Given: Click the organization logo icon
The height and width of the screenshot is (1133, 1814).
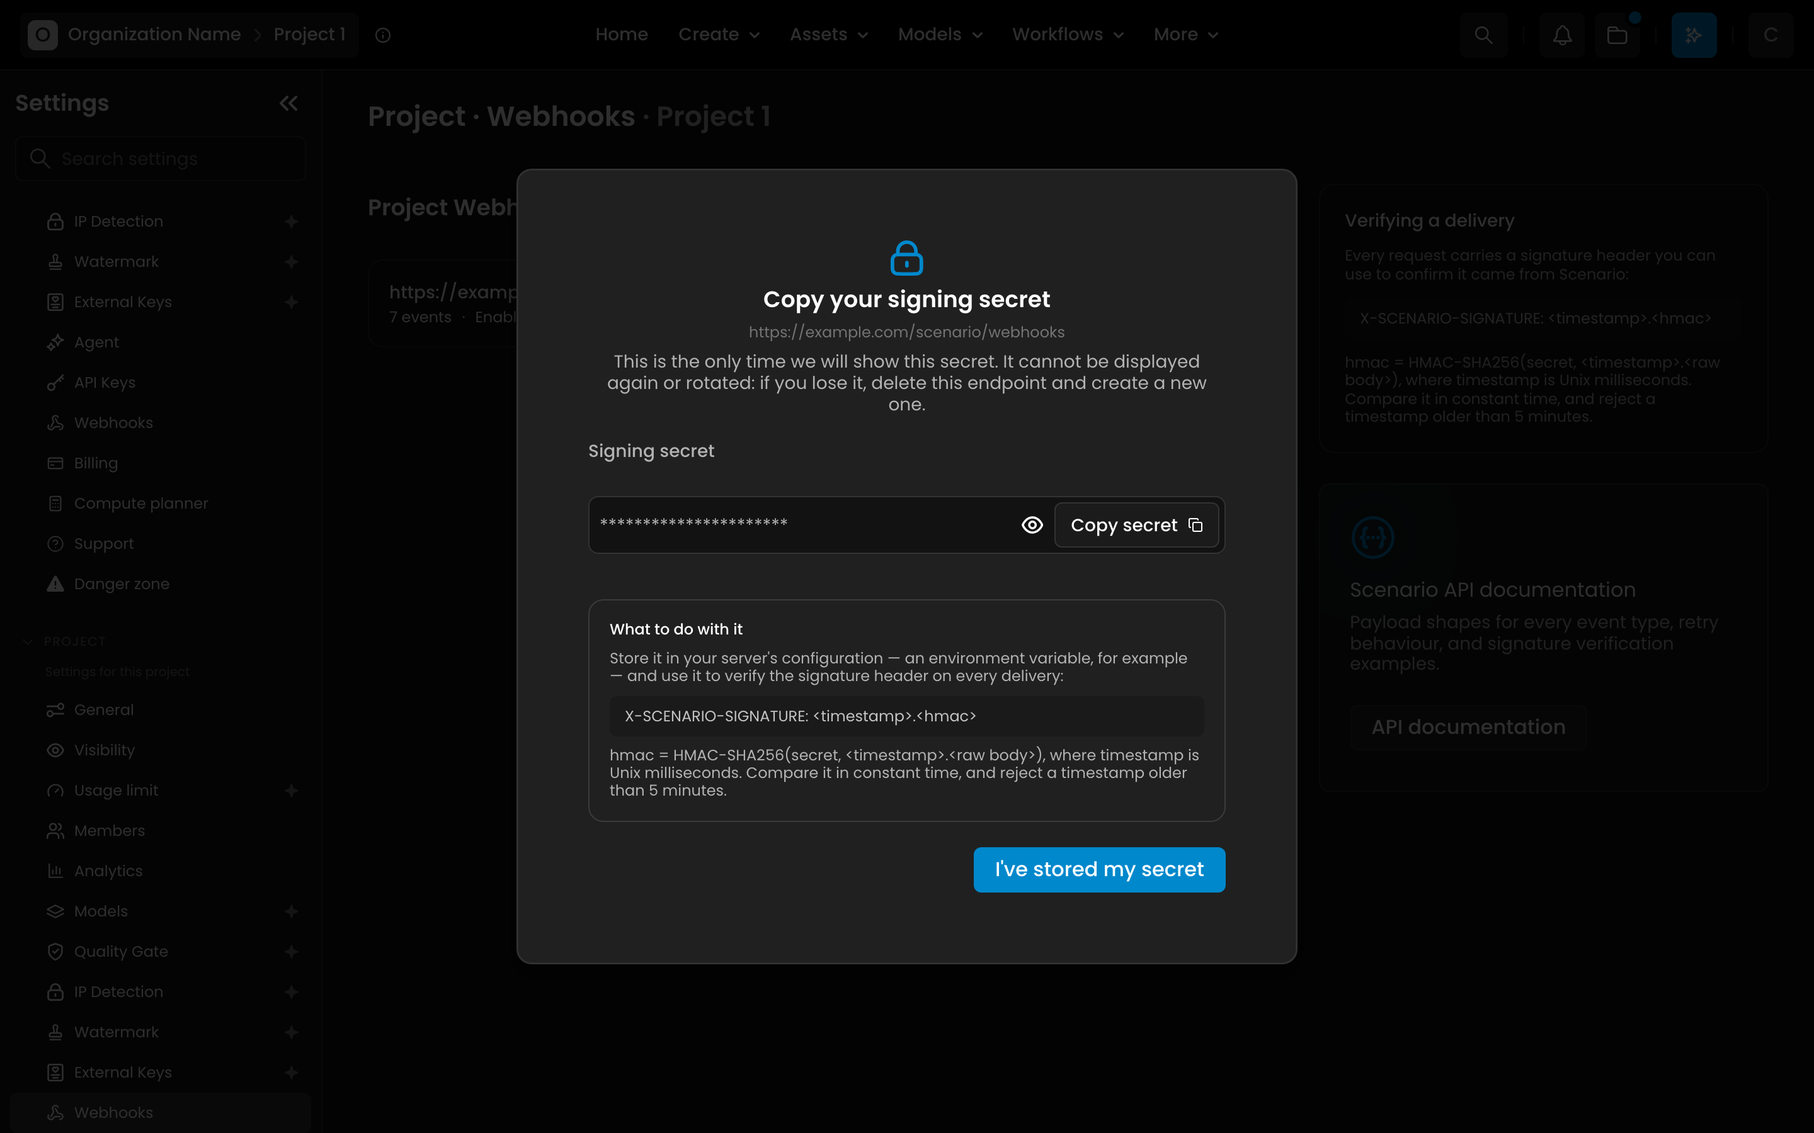Looking at the screenshot, I should click(43, 35).
